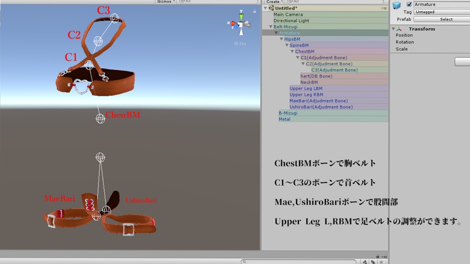
Task: Click the Save Search star icon
Action: pos(381,262)
